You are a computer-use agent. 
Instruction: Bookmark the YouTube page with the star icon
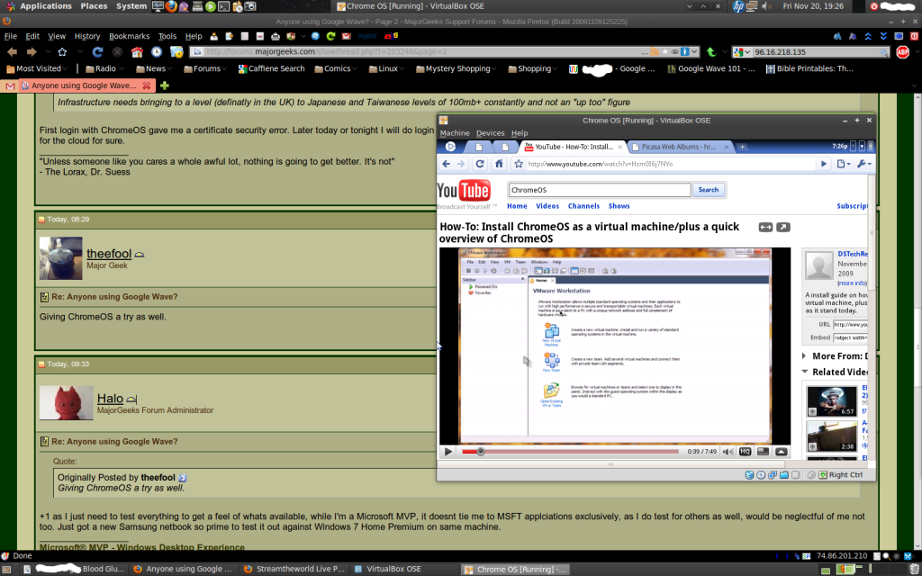click(519, 165)
